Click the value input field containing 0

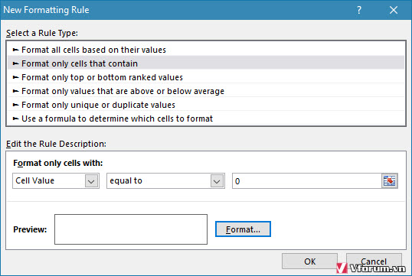(x=306, y=180)
